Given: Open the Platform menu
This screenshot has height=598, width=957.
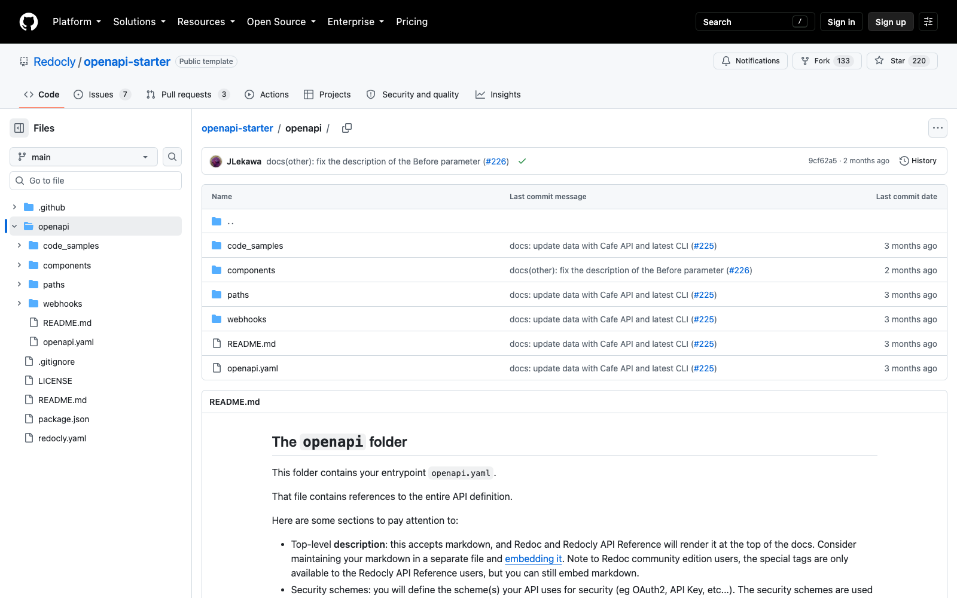Looking at the screenshot, I should pyautogui.click(x=77, y=22).
